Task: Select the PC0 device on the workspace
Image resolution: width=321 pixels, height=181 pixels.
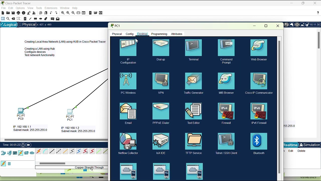Action: click(x=21, y=111)
